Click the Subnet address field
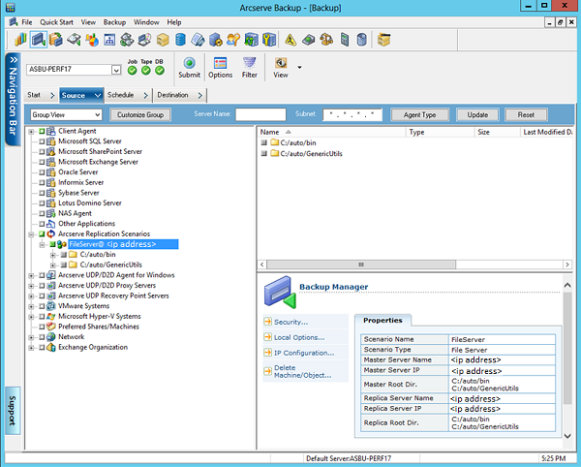Screen dimensions: 581x467 [352, 114]
